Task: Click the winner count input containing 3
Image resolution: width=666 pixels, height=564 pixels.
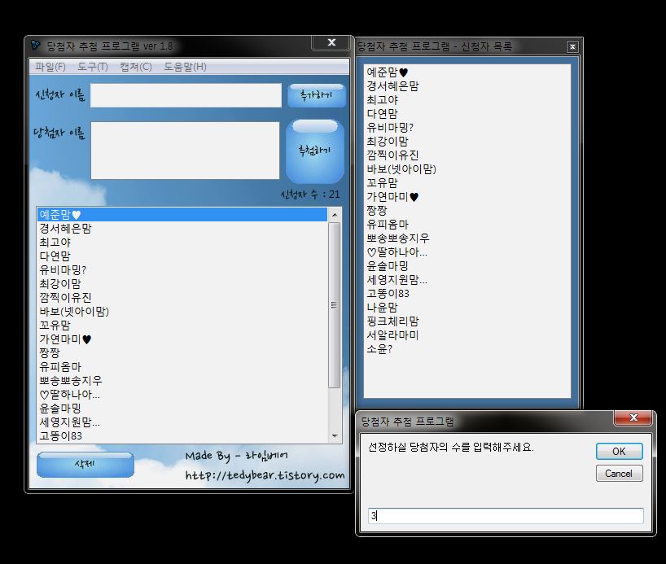Action: [x=506, y=516]
